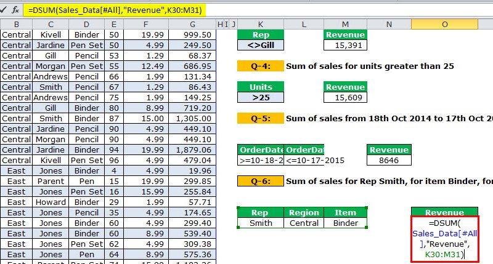The height and width of the screenshot is (264, 493).
Task: Select column D header
Action: pyautogui.click(x=86, y=24)
